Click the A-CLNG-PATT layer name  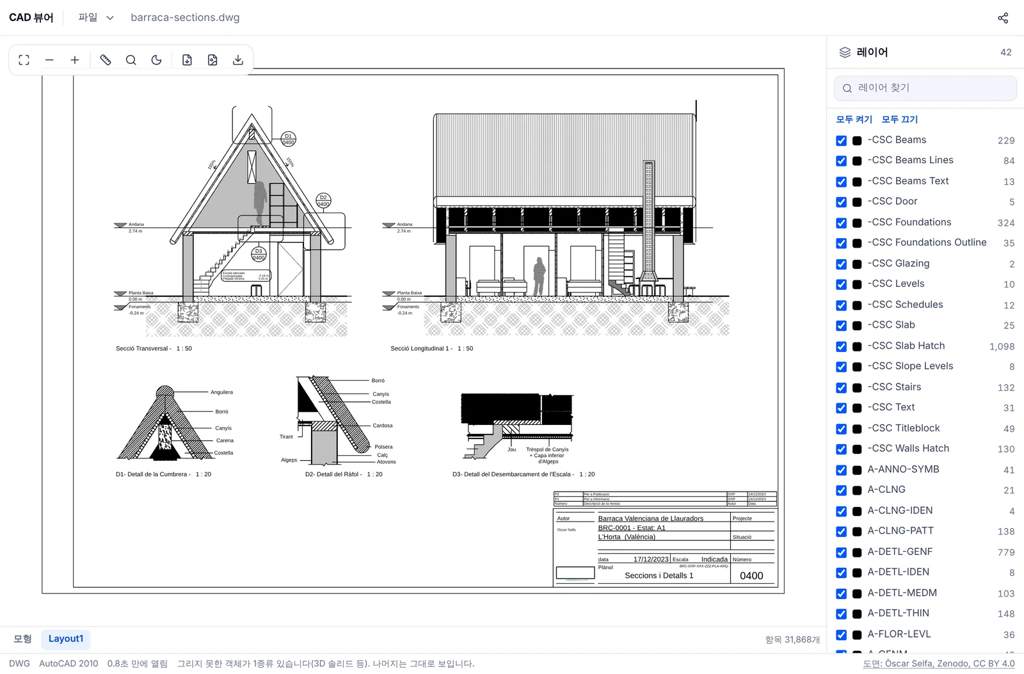[900, 531]
